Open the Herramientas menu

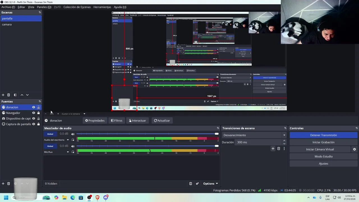(102, 7)
